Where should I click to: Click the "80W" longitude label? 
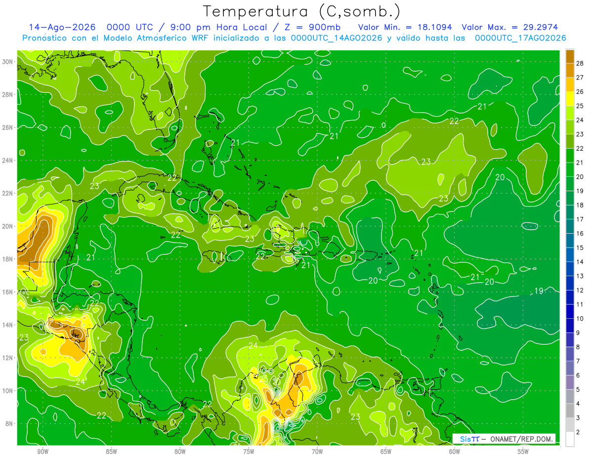pos(180,452)
